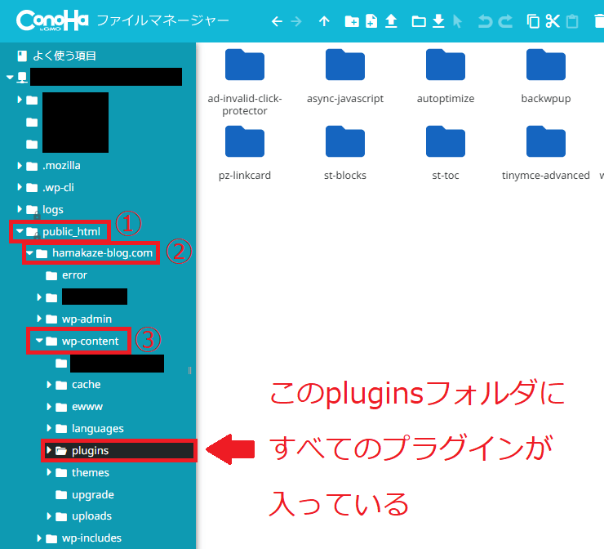The width and height of the screenshot is (604, 549).
Task: Expand the .mozilla folder arrow
Action: (20, 165)
